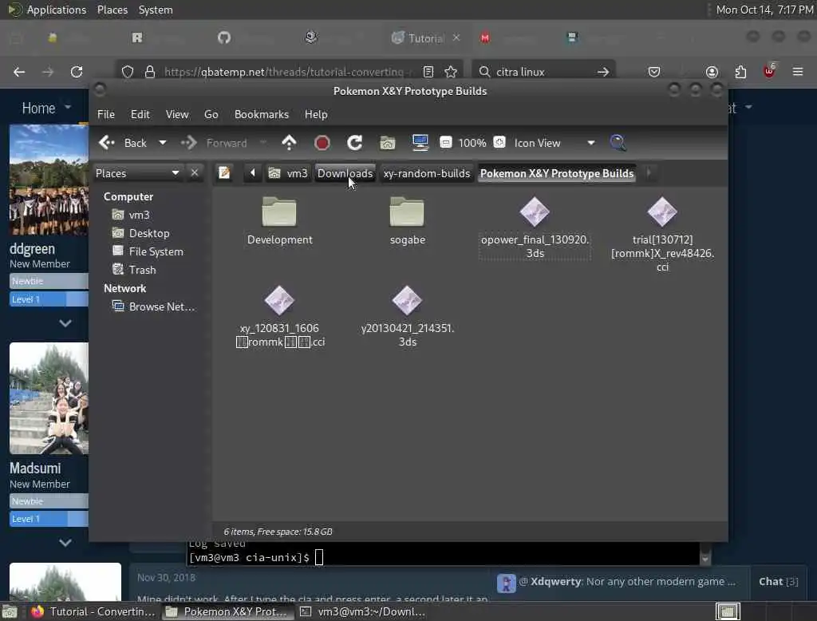
Task: Select File System in the sidebar
Action: pos(148,251)
